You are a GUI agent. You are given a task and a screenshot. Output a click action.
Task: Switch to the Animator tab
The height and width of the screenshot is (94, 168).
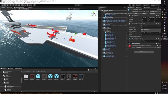[30, 7]
